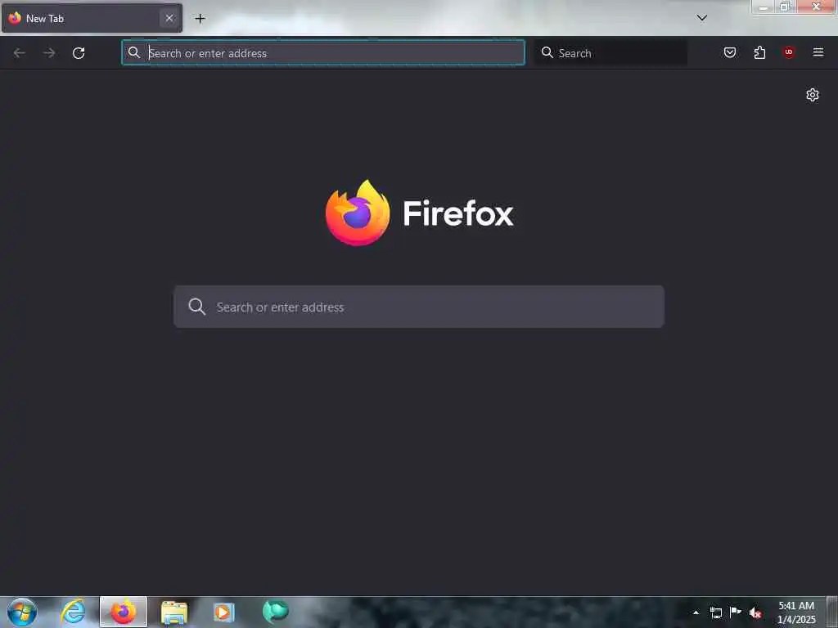Restore down the Firefox window

point(785,7)
